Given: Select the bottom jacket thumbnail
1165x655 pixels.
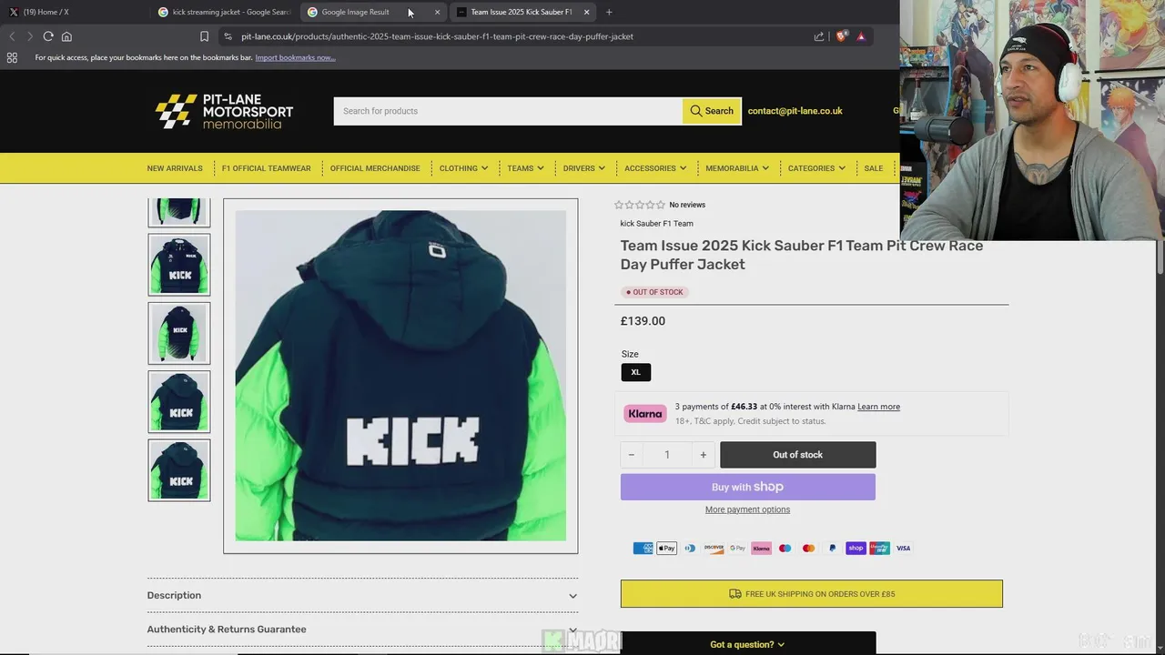Looking at the screenshot, I should (179, 470).
